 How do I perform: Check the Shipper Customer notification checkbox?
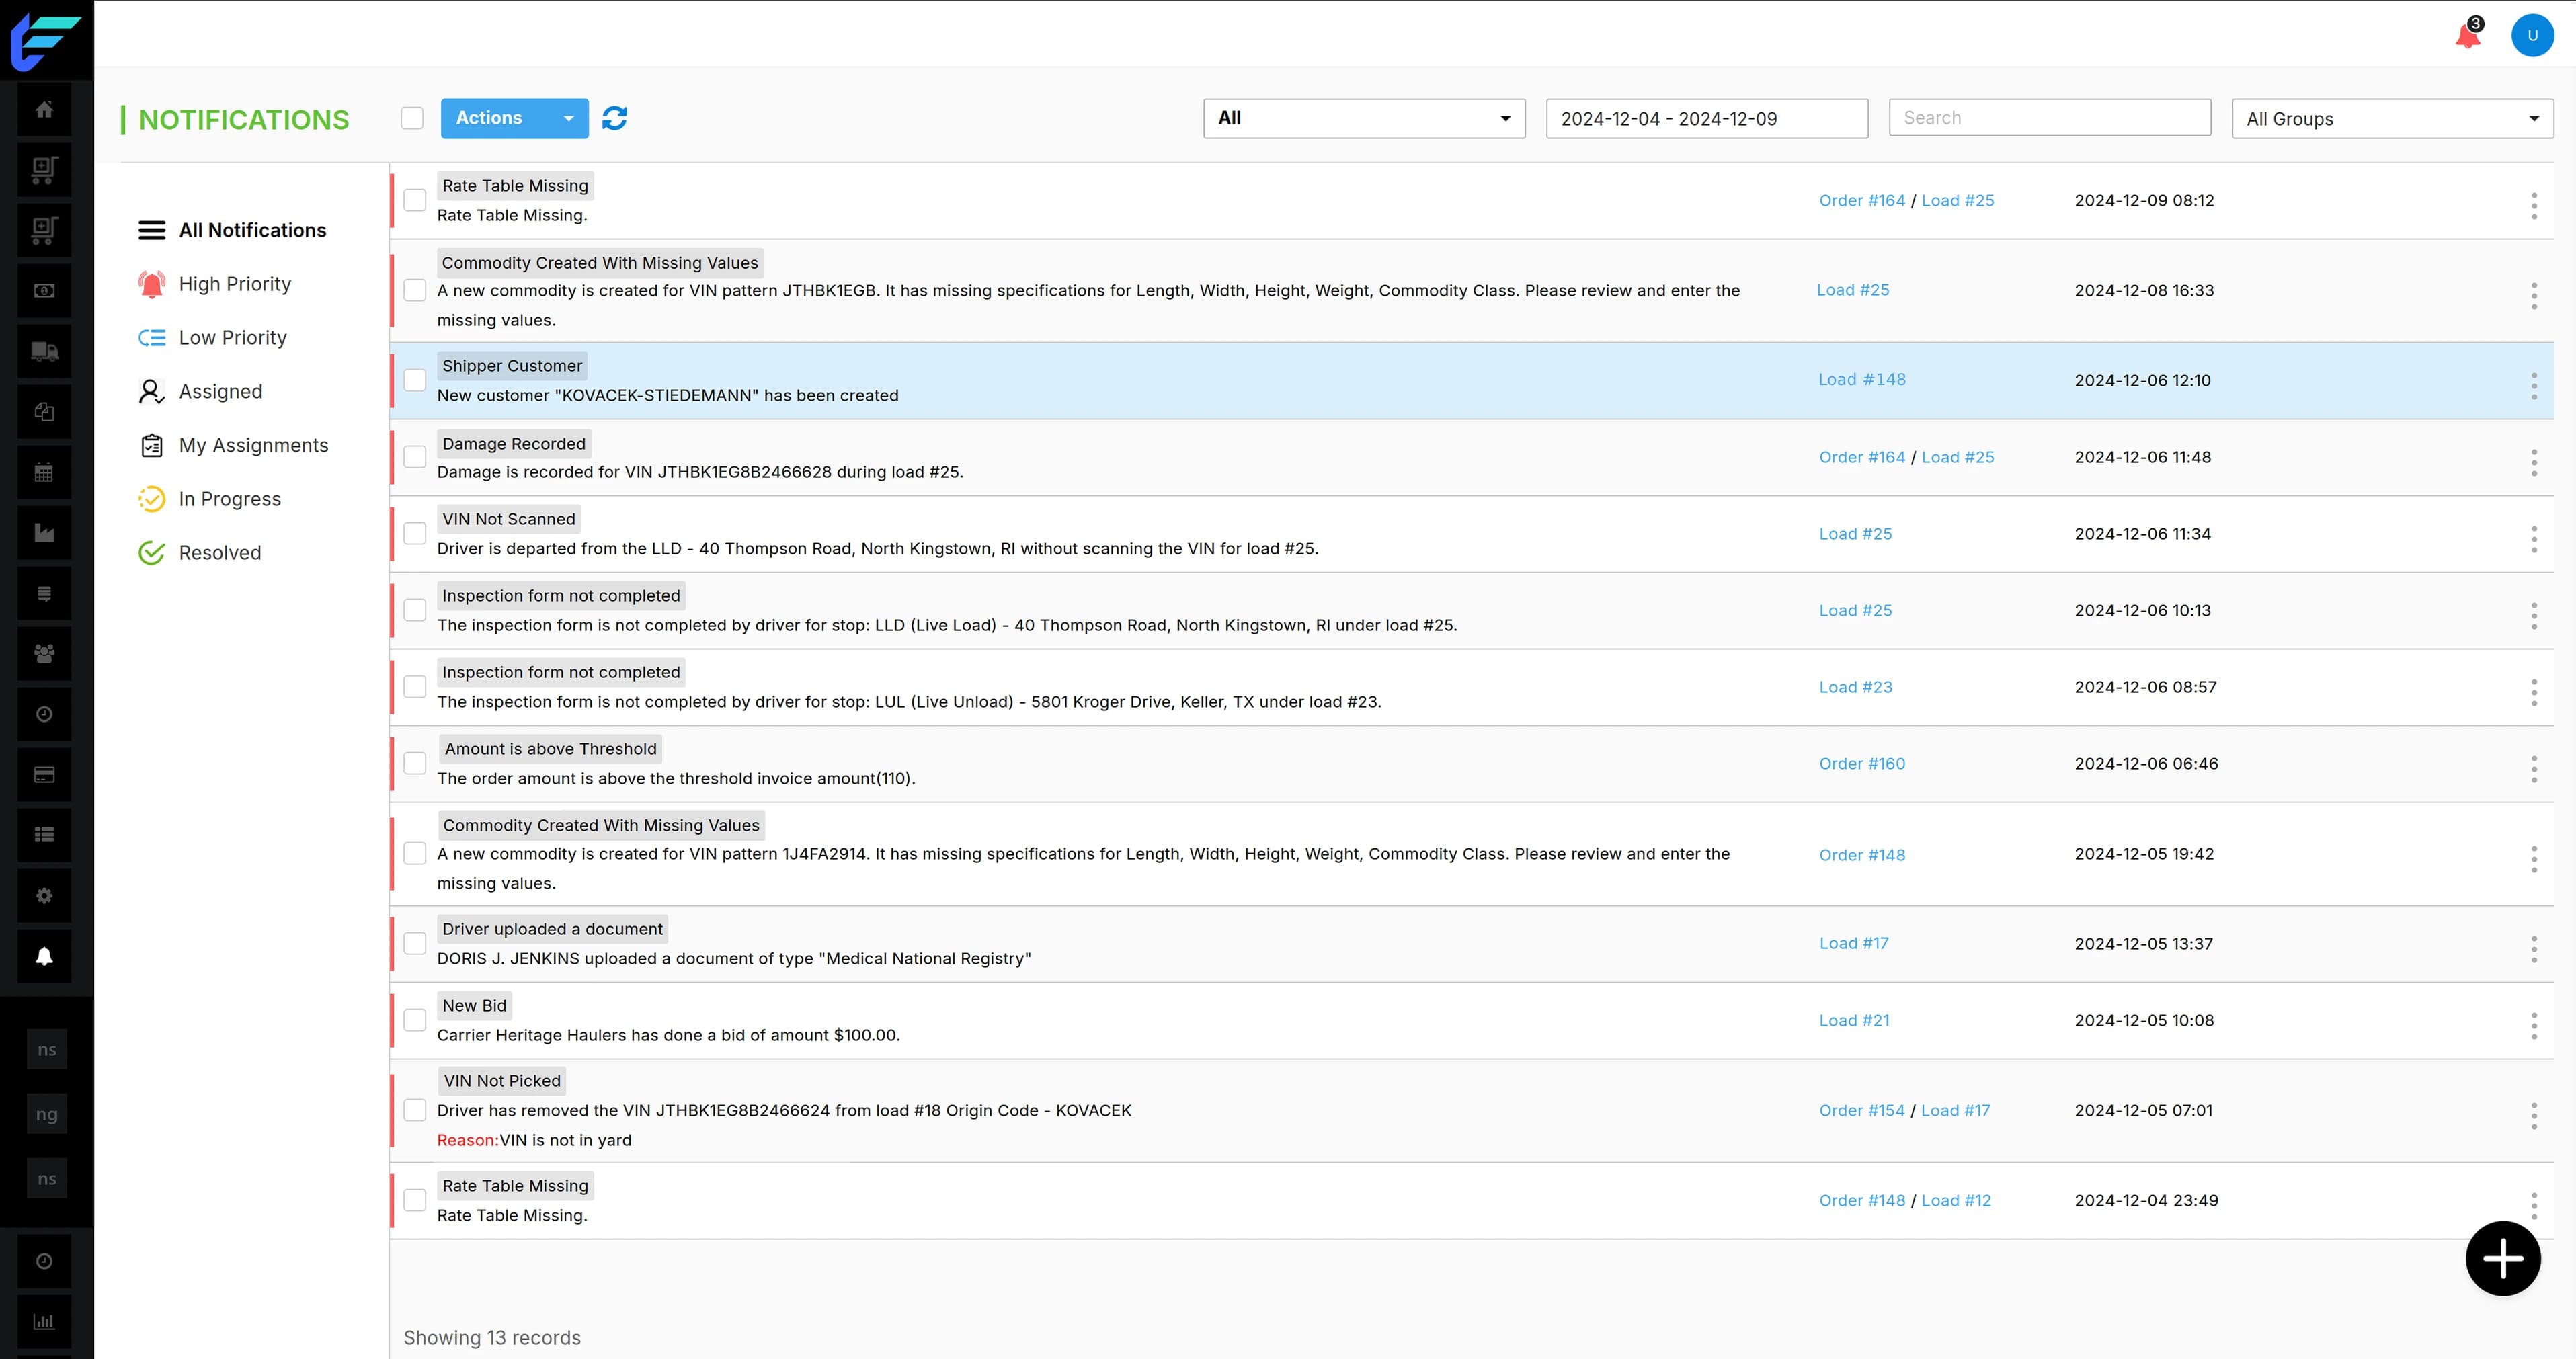pyautogui.click(x=415, y=380)
